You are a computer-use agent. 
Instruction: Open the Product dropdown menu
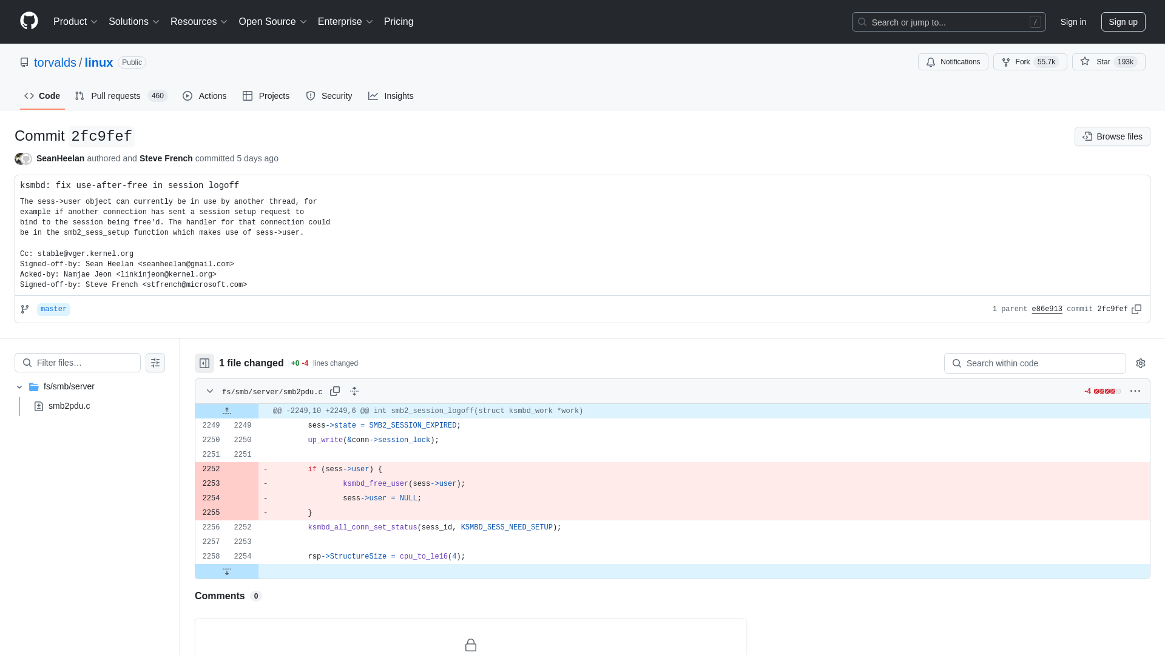[75, 22]
